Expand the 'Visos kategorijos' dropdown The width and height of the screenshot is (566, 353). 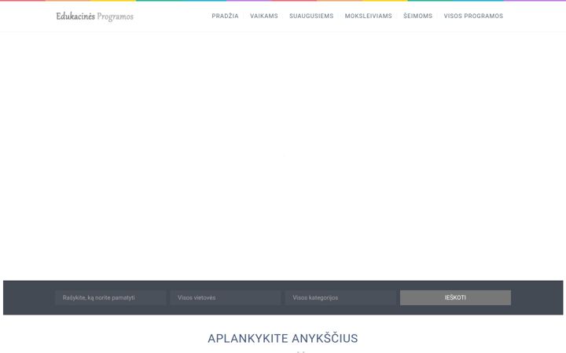[340, 298]
